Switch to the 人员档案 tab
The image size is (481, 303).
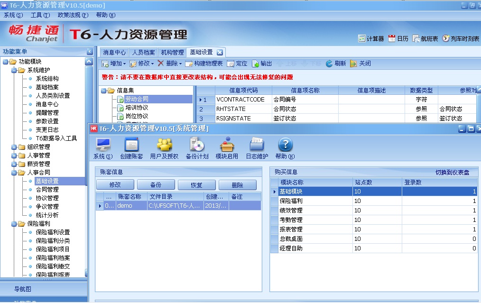(144, 53)
